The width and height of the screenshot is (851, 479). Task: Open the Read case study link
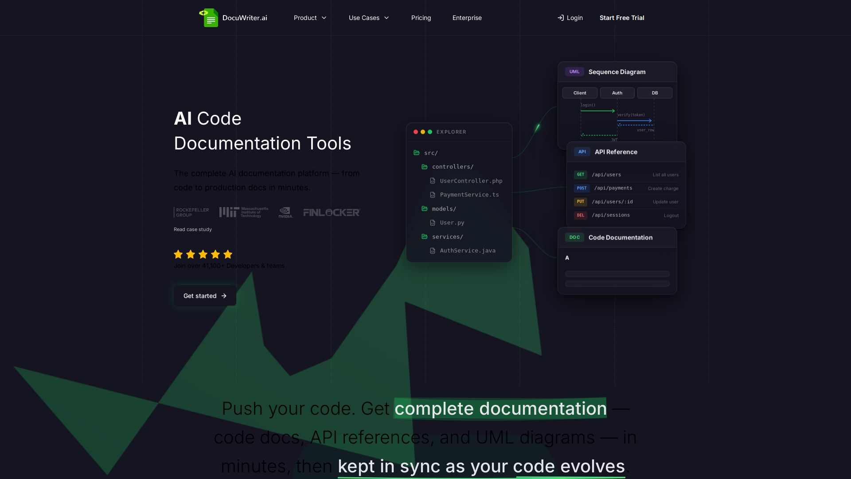(x=193, y=229)
